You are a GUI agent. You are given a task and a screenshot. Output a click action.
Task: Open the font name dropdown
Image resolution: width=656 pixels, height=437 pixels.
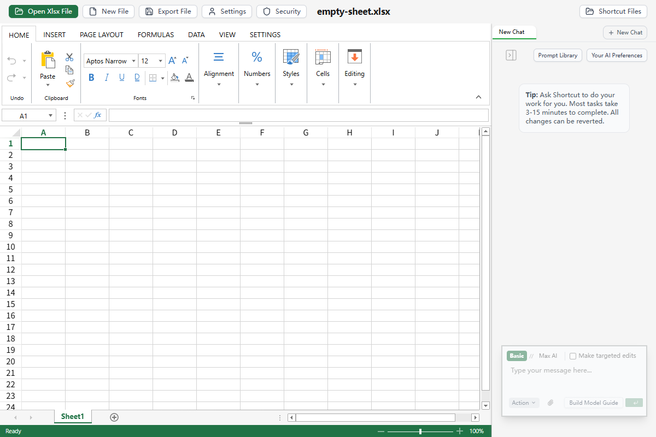[x=134, y=61]
